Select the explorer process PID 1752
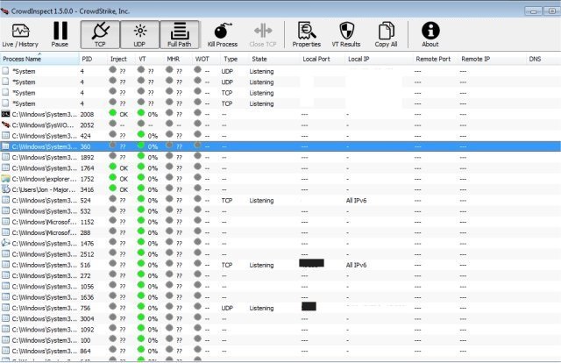This screenshot has height=363, width=561. point(280,179)
